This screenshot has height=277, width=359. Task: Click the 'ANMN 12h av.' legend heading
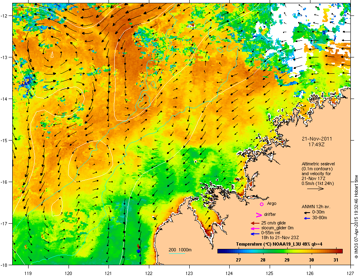click(x=316, y=207)
